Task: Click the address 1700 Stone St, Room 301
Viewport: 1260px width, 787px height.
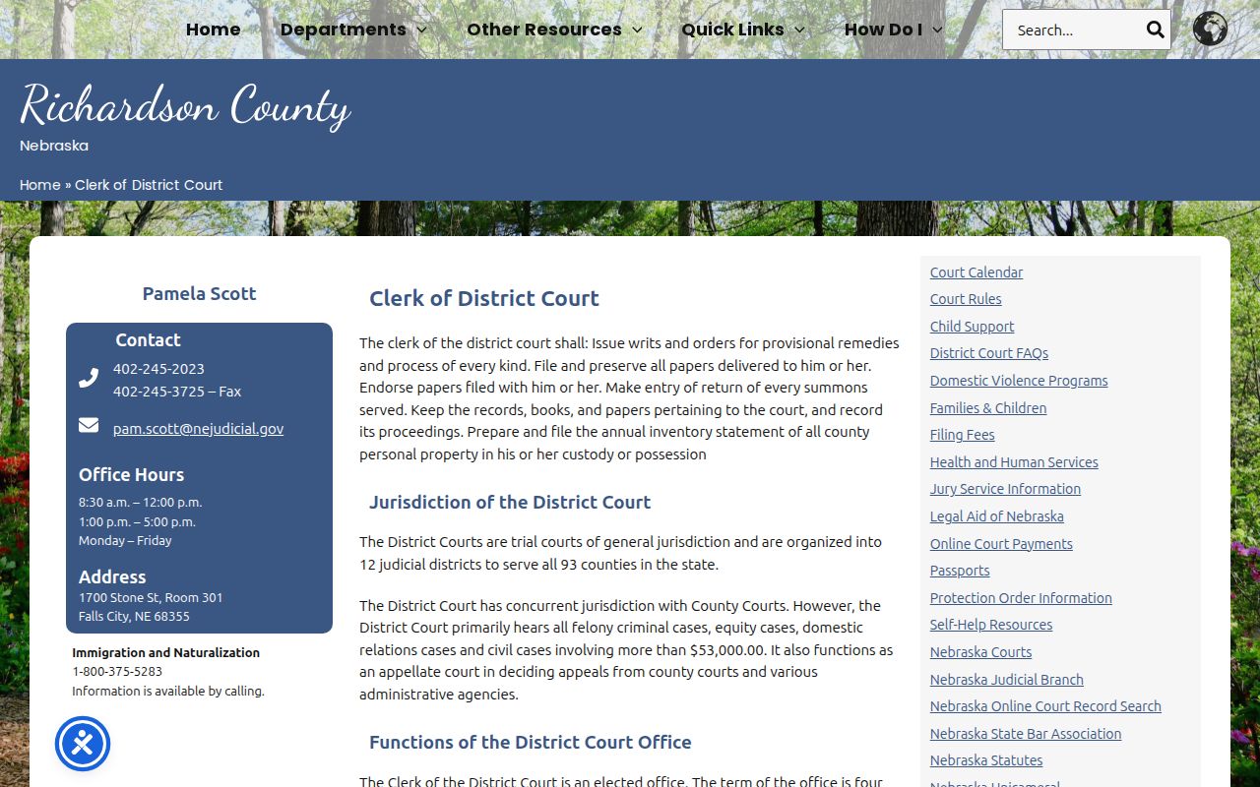Action: click(151, 598)
